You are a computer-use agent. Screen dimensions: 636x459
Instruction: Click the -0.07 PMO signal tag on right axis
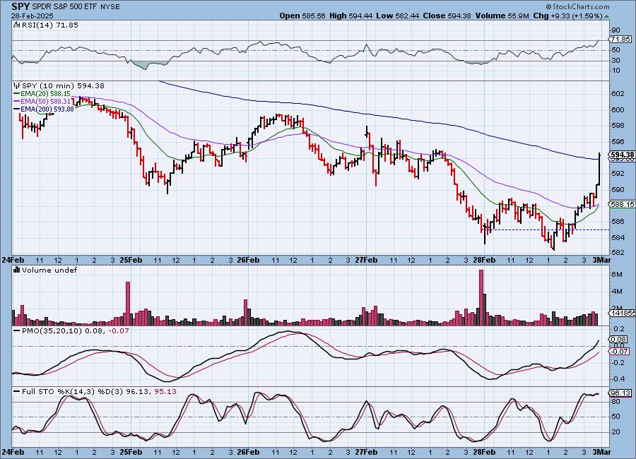click(x=619, y=351)
